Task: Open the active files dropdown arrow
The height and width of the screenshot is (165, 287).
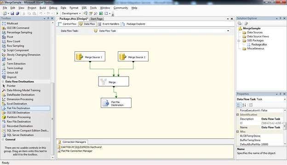Action: pos(228,19)
